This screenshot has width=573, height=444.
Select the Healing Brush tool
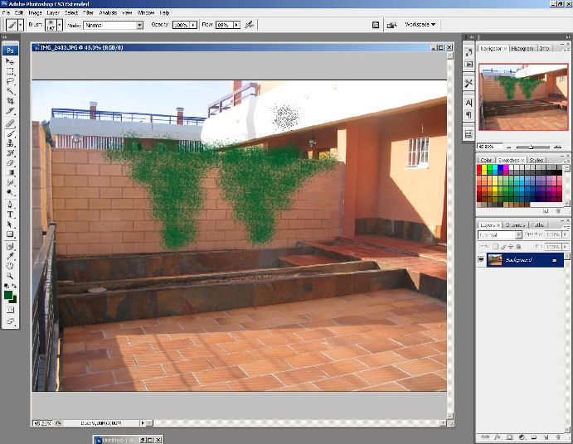10,123
